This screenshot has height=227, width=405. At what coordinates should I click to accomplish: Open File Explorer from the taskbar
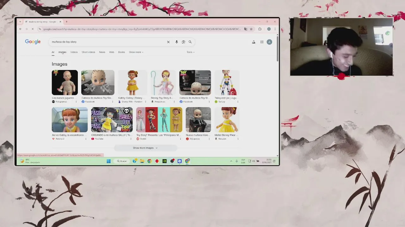[x=142, y=161]
